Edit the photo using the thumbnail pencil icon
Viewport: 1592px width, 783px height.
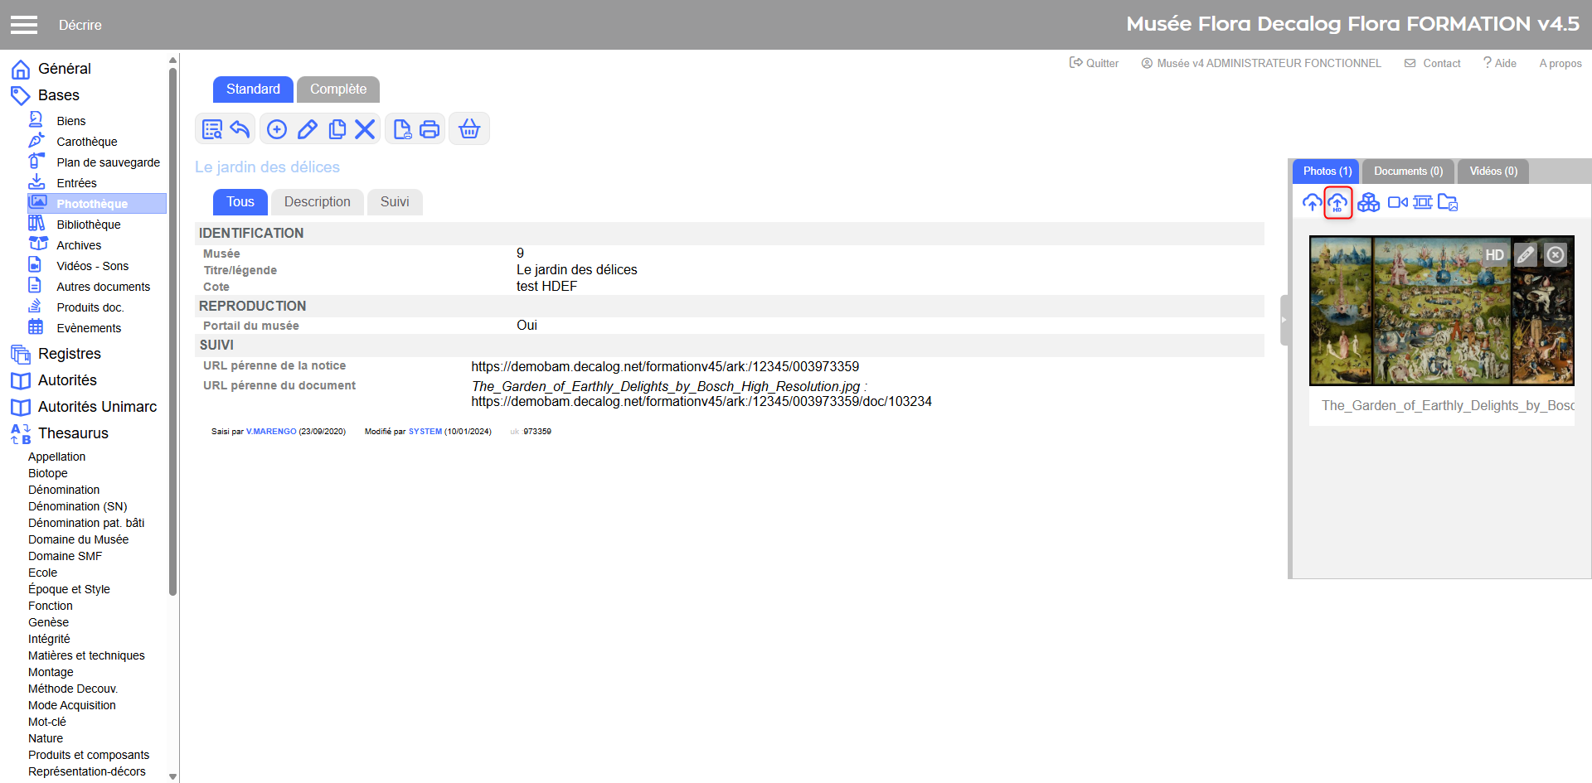pyautogui.click(x=1525, y=254)
